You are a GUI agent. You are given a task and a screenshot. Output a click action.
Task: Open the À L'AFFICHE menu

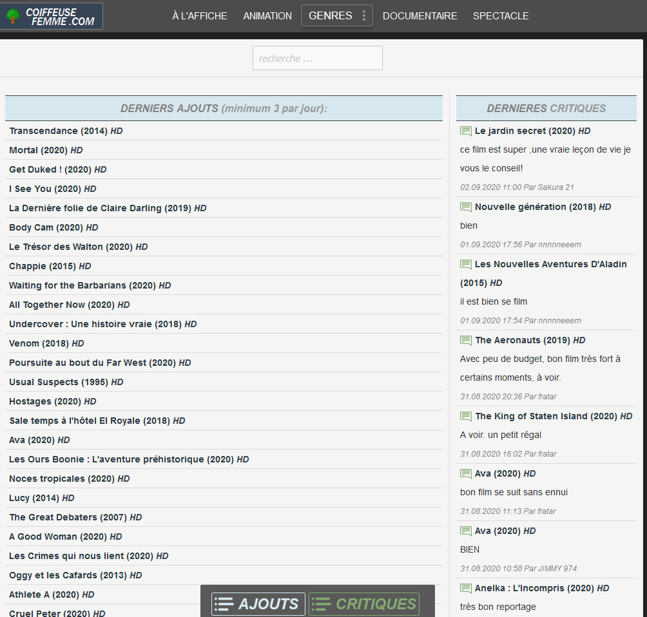tap(200, 15)
